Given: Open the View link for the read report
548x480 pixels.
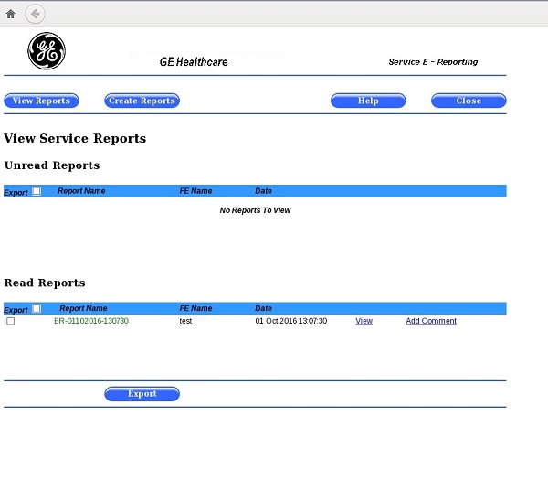Looking at the screenshot, I should point(364,322).
